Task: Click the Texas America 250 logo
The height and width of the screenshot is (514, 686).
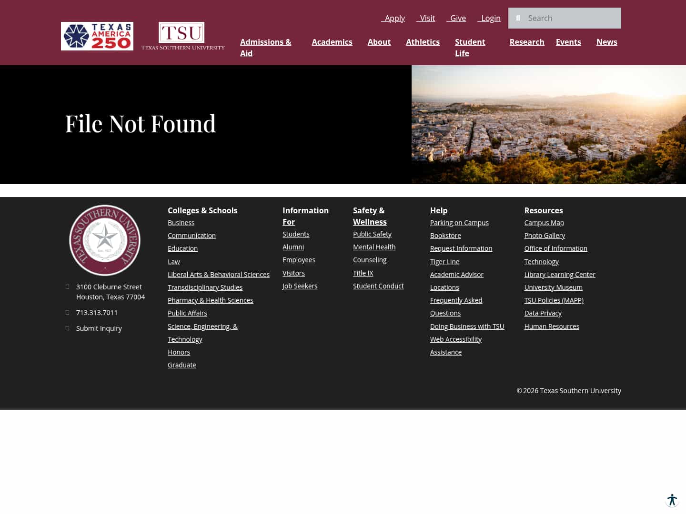Action: click(x=97, y=36)
